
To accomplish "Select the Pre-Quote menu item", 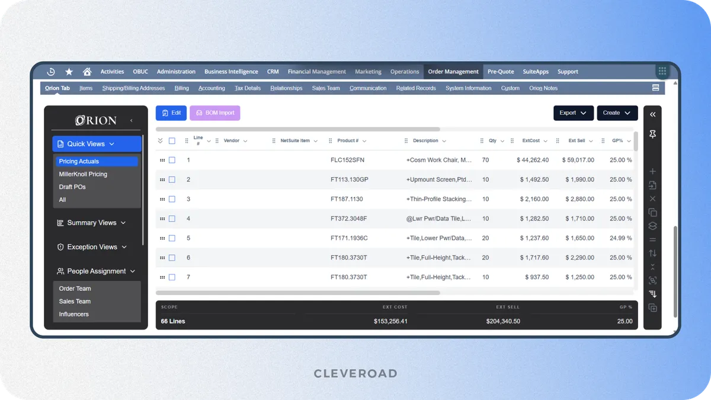I will pyautogui.click(x=500, y=71).
